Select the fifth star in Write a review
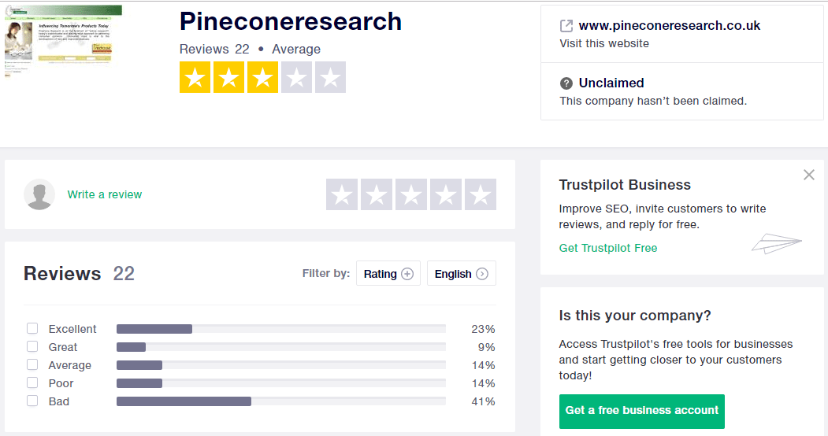828x436 pixels. coord(481,194)
